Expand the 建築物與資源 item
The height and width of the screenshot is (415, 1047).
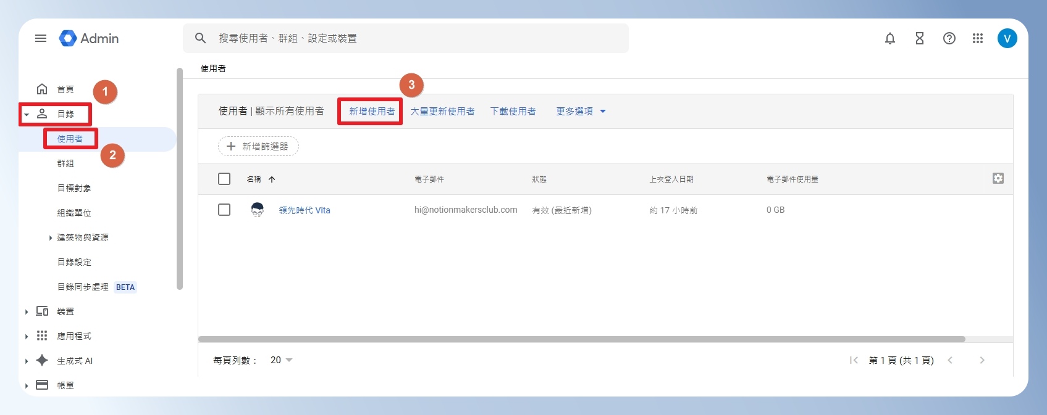pos(51,237)
